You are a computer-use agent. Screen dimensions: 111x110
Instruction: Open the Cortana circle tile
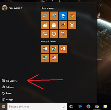coord(54,34)
